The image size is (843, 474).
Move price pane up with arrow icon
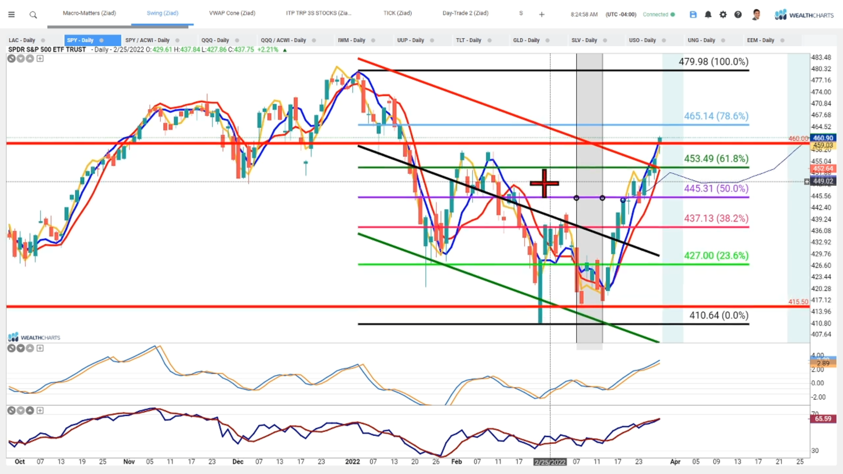click(30, 58)
